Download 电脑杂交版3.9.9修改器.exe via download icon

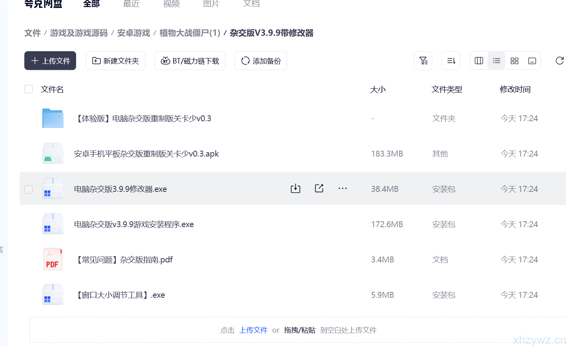295,188
